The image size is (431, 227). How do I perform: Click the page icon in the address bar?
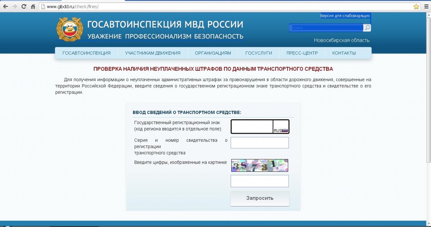[43, 7]
